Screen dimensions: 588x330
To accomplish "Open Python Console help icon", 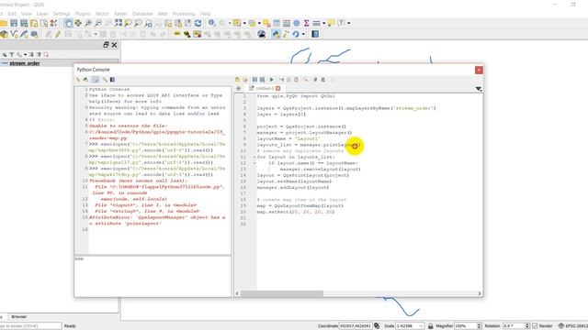I will point(112,80).
